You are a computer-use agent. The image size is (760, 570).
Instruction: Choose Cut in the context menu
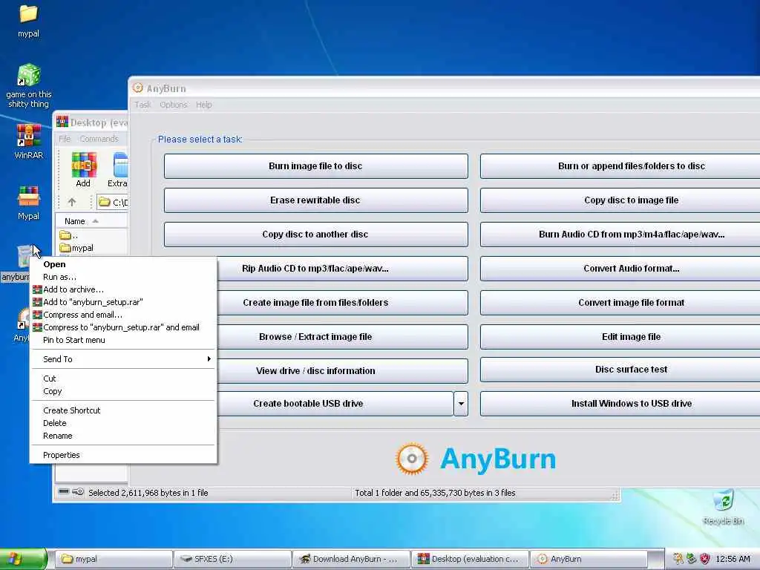coord(123,379)
